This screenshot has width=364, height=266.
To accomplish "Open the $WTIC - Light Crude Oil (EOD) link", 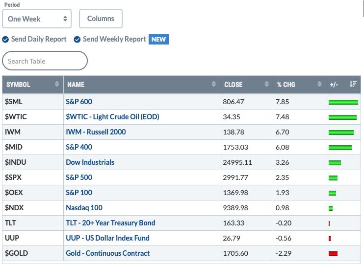I will 113,117.
